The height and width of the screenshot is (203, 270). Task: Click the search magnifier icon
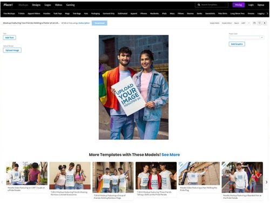pos(199,5)
